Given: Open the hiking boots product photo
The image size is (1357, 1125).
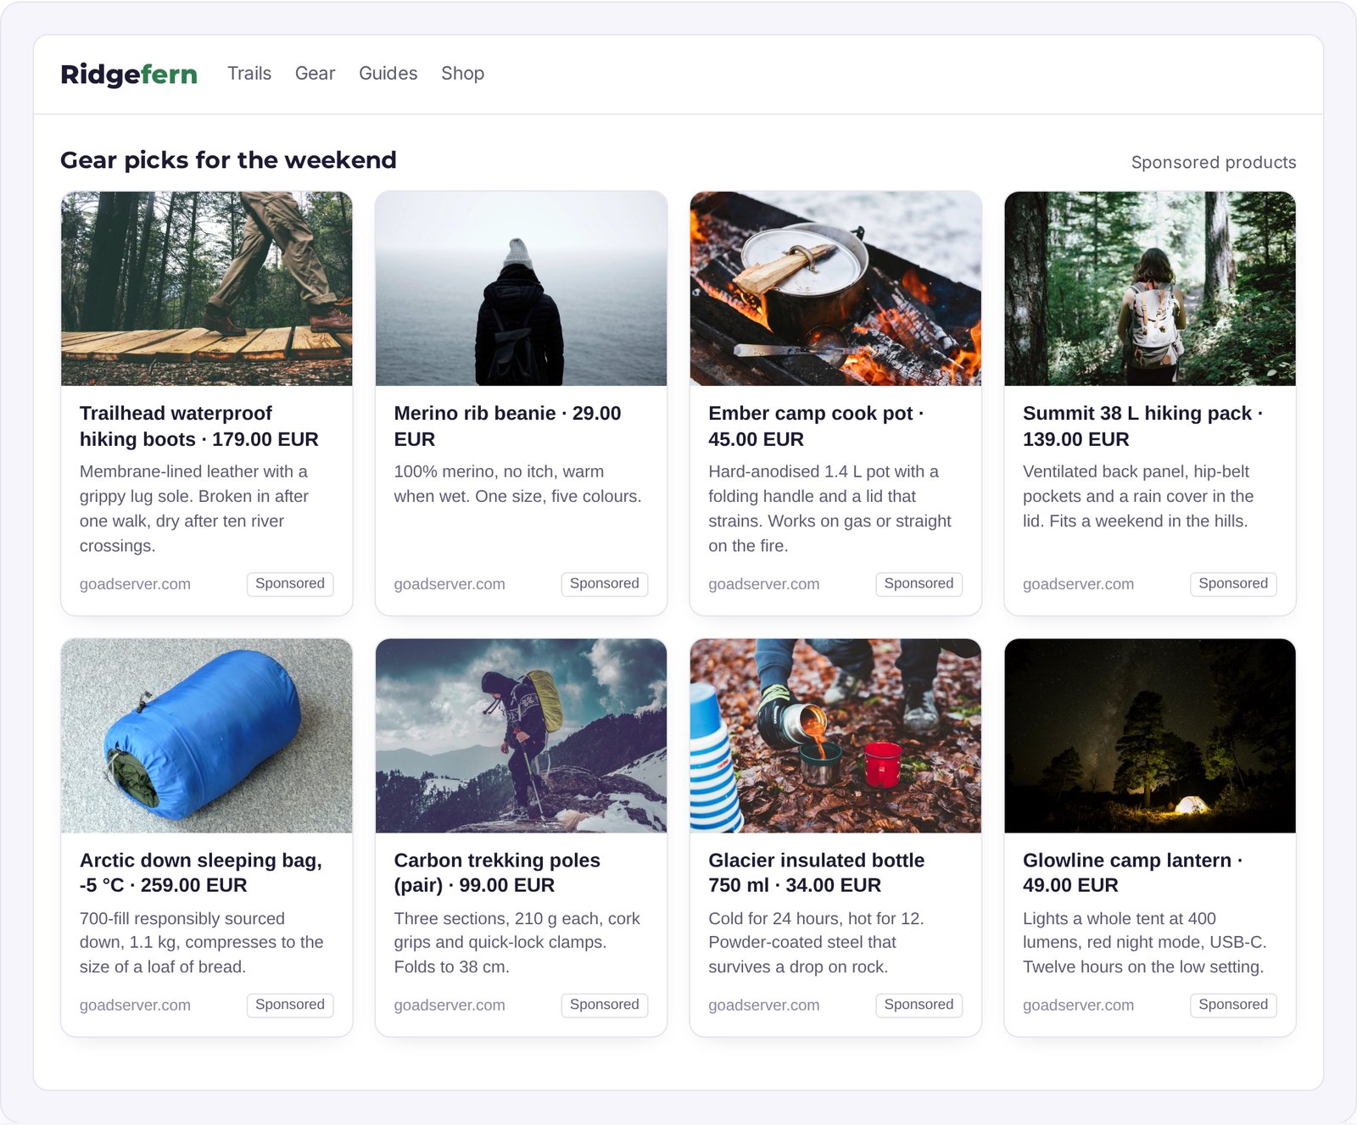Looking at the screenshot, I should point(207,288).
